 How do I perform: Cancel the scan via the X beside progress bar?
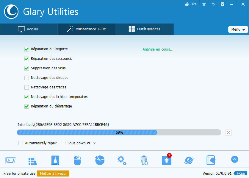tap(228, 132)
